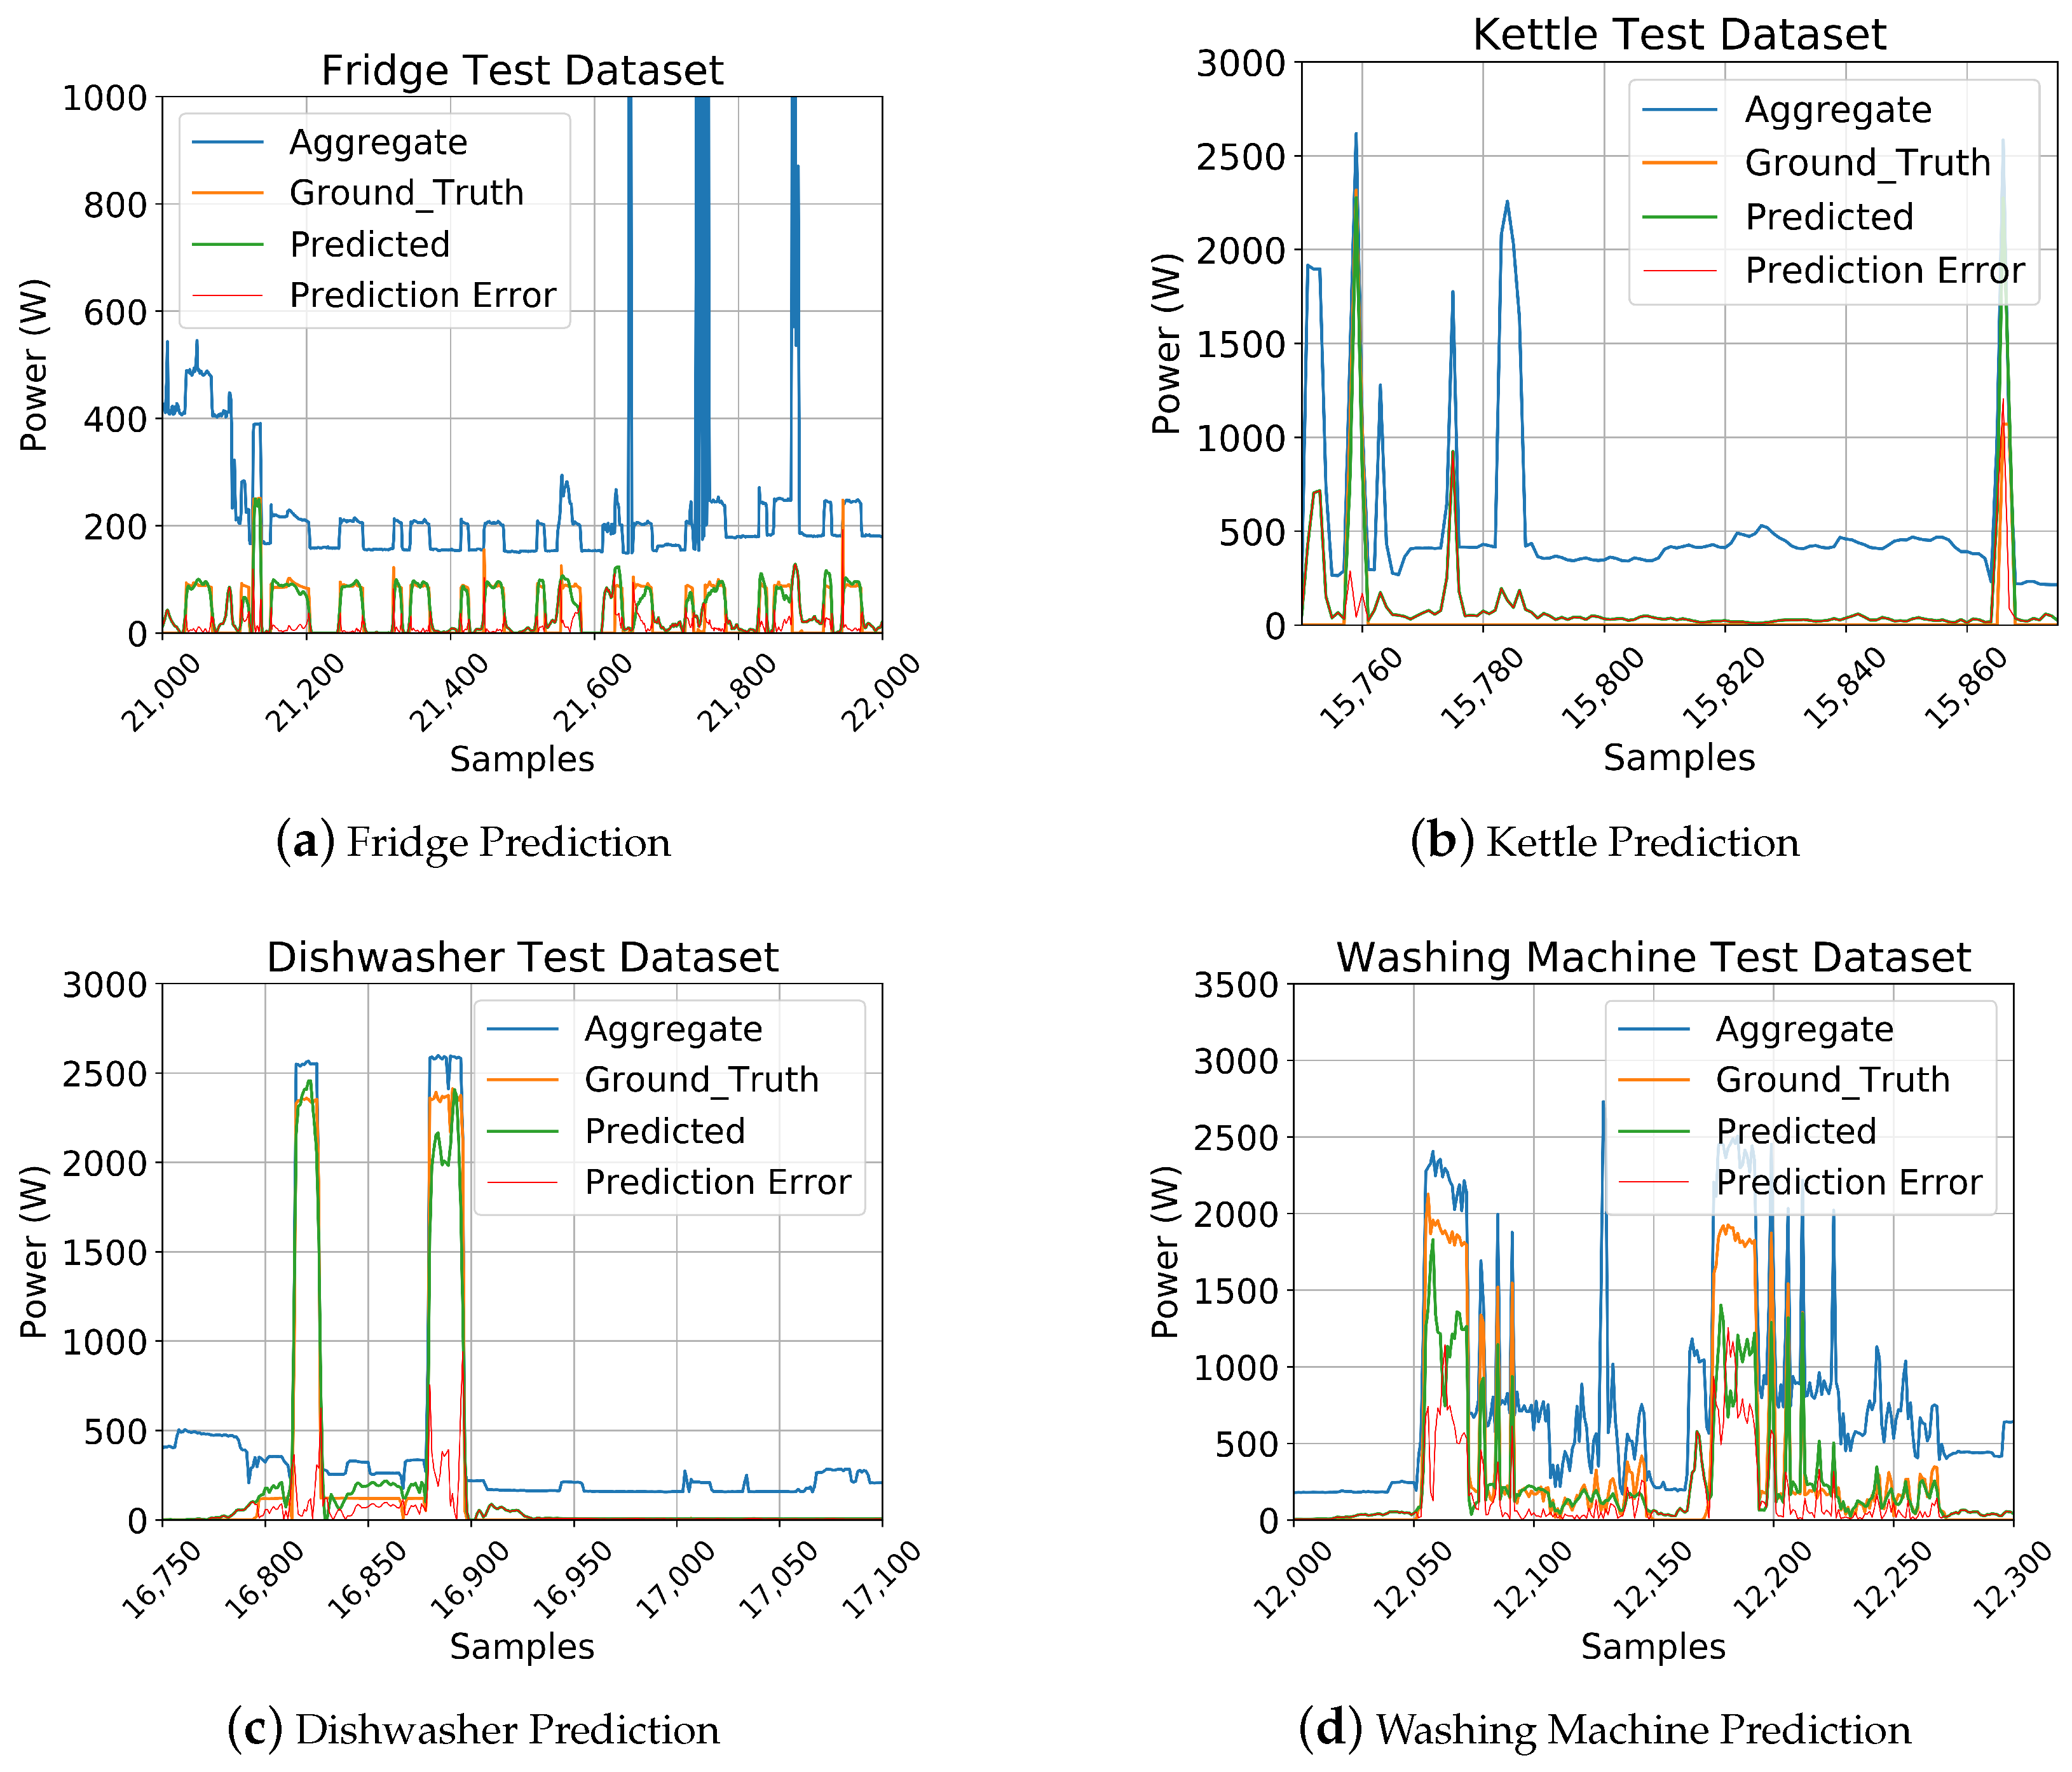The width and height of the screenshot is (2072, 1772).
Task: Click Ground_Truth label in Washing Machine legend
Action: pyautogui.click(x=1833, y=1080)
